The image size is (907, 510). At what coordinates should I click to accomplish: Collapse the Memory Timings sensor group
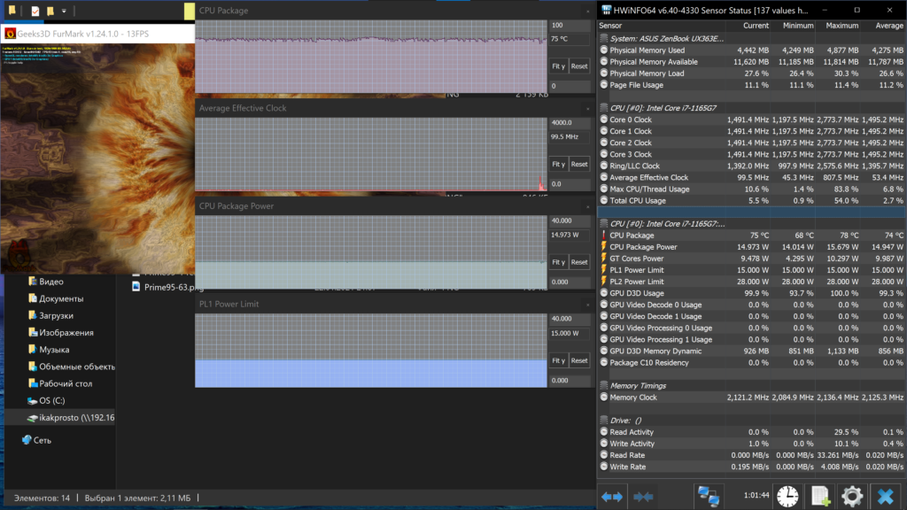coord(604,386)
